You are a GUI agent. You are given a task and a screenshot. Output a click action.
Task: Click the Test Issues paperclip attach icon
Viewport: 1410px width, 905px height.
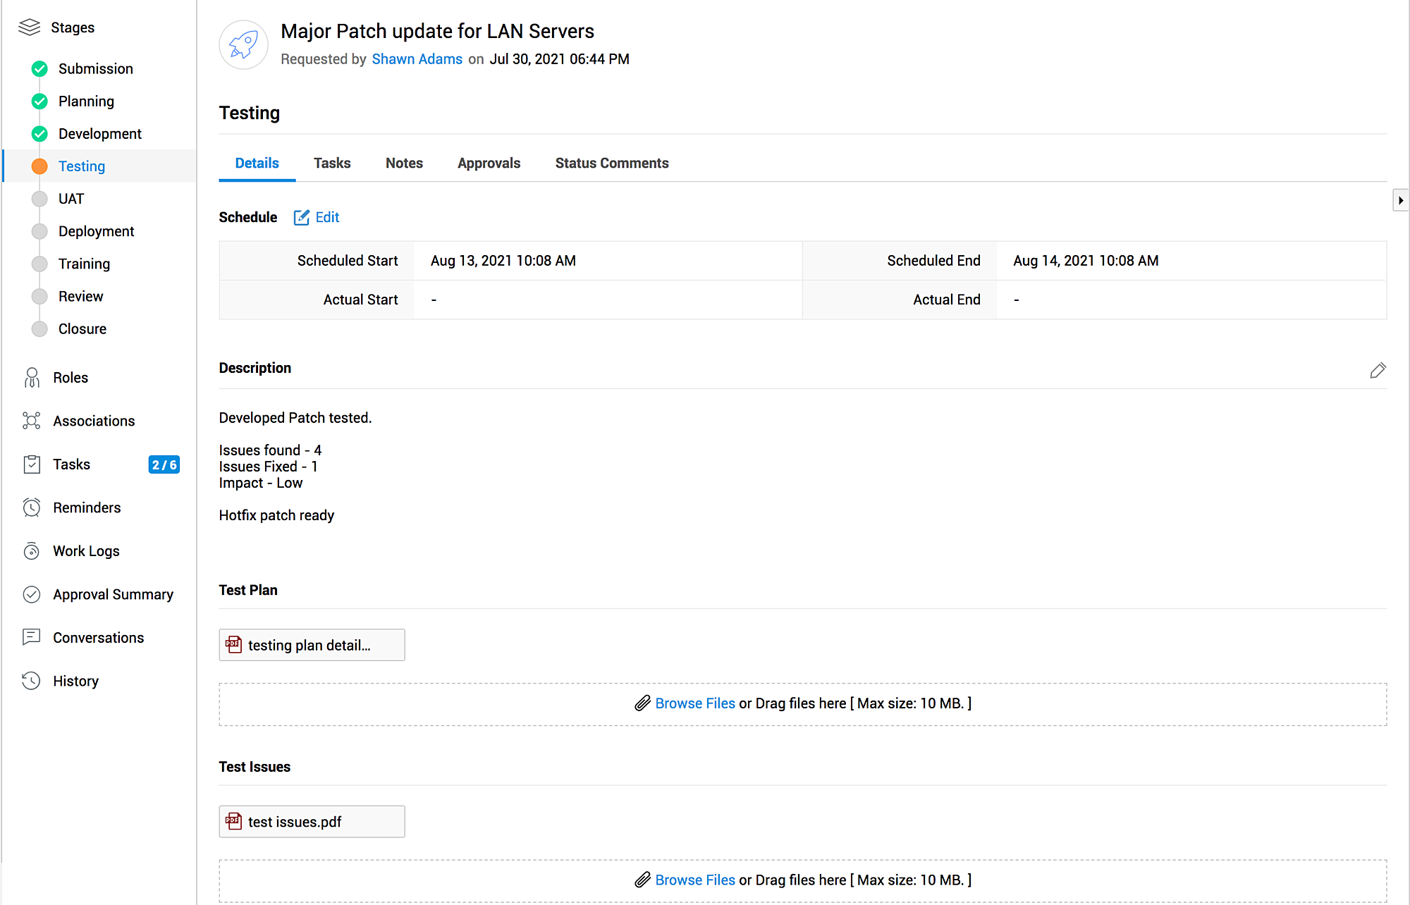[642, 880]
